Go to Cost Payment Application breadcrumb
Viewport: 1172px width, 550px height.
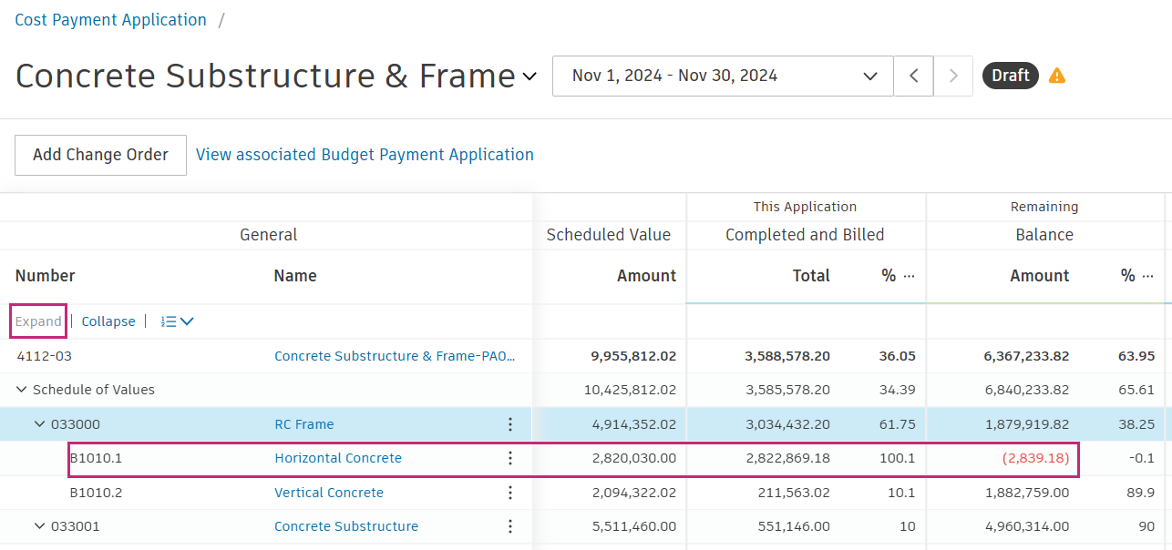[x=110, y=20]
